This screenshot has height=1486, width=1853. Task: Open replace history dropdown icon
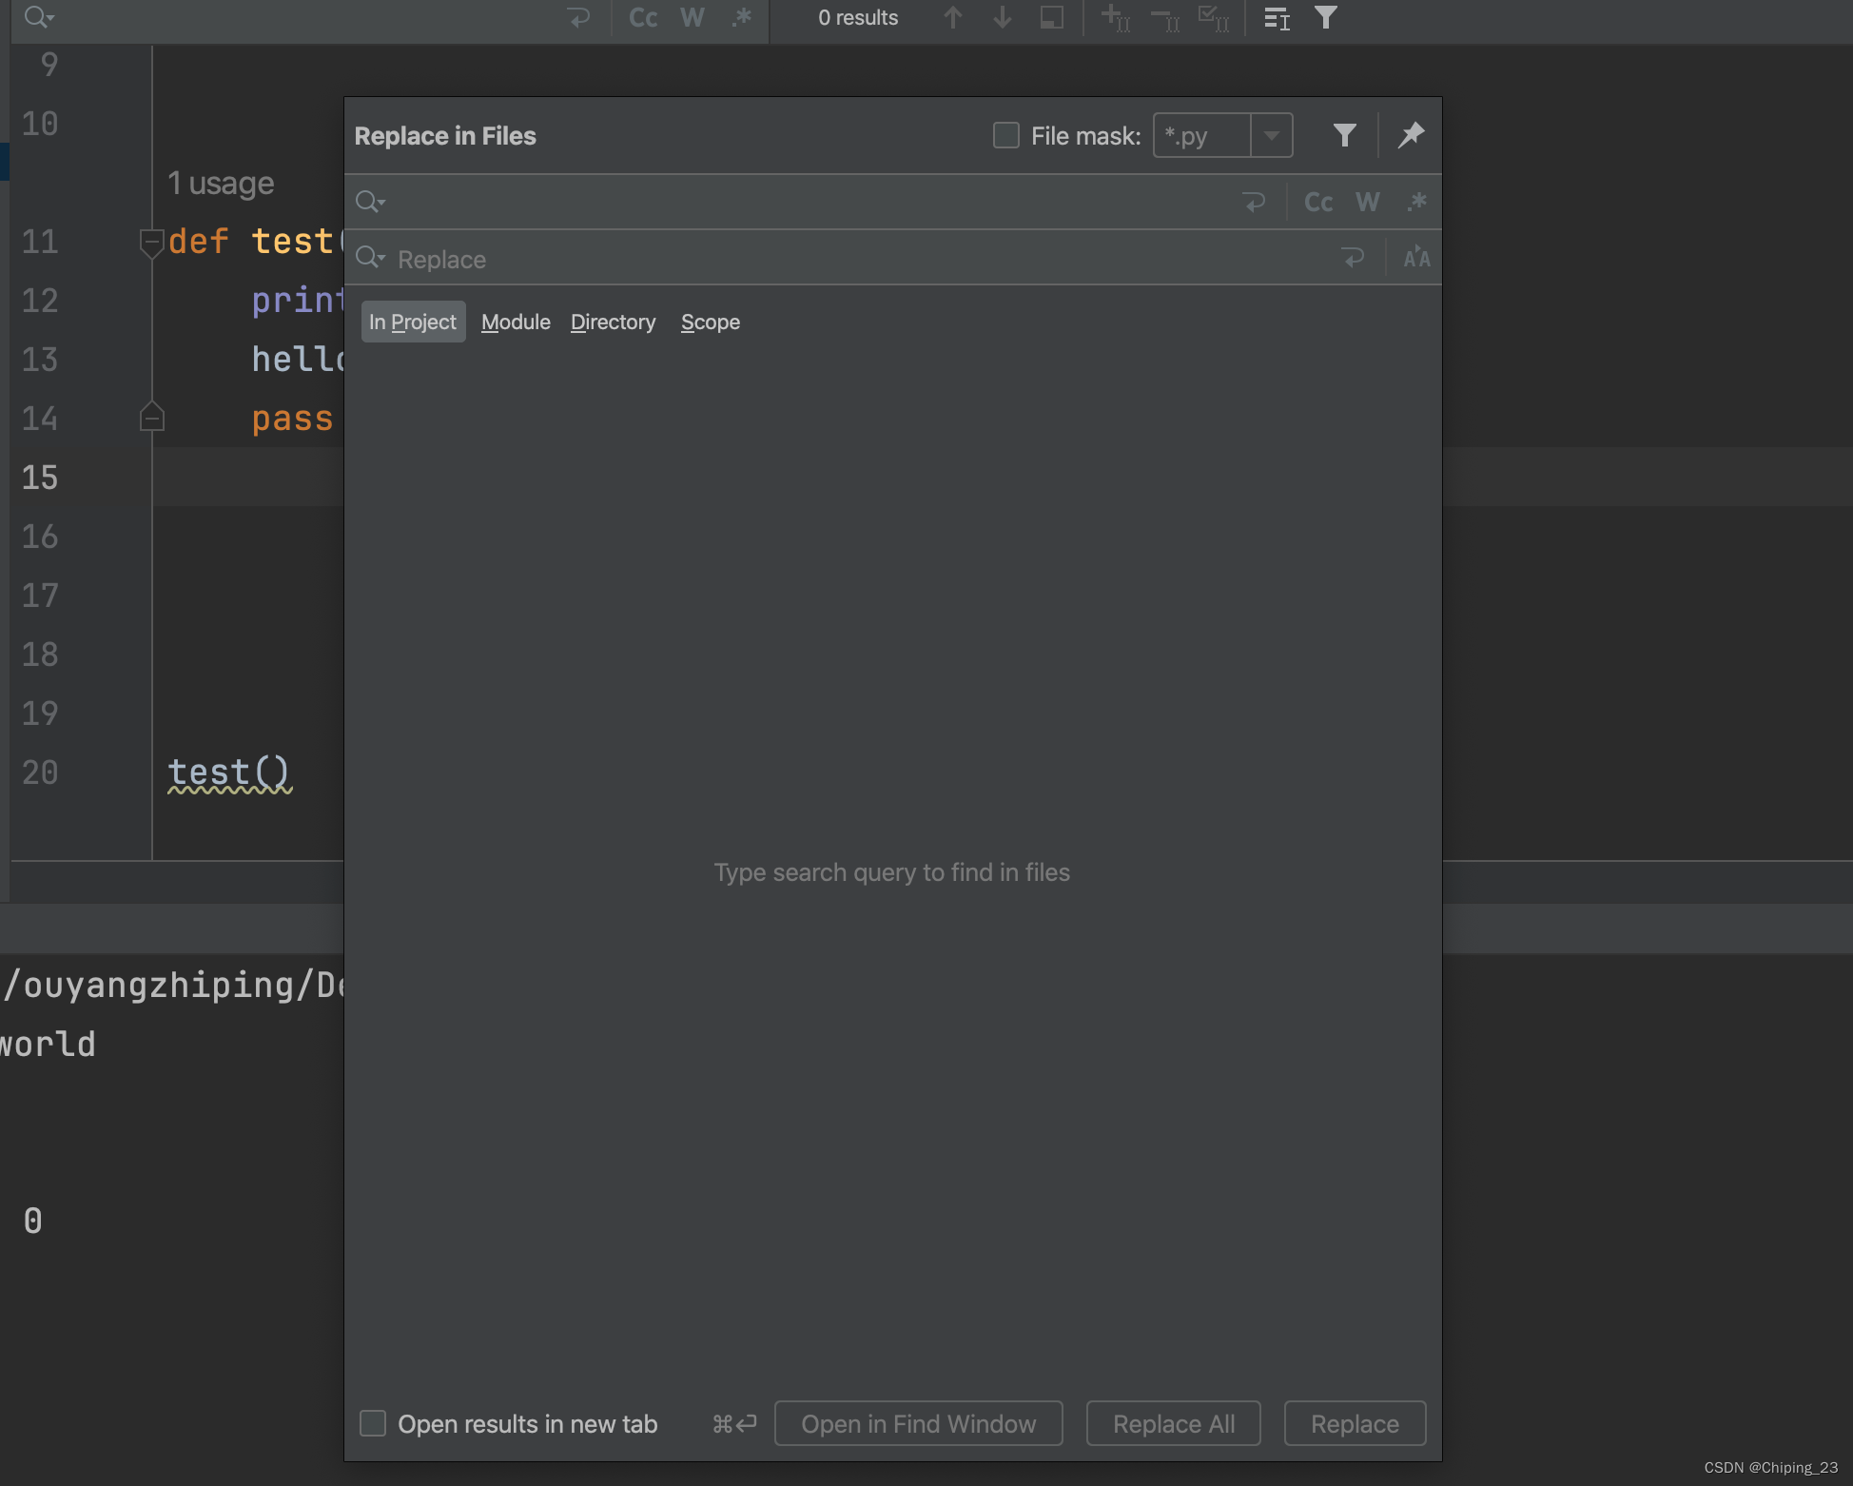pos(370,258)
